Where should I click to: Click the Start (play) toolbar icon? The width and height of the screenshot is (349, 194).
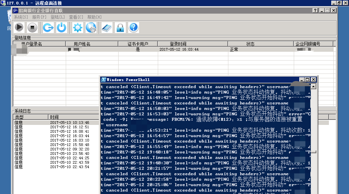19,27
